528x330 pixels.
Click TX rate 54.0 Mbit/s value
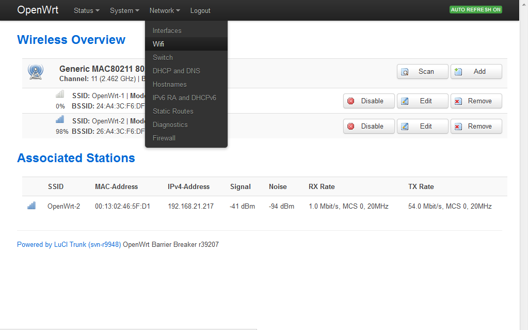[x=450, y=206]
